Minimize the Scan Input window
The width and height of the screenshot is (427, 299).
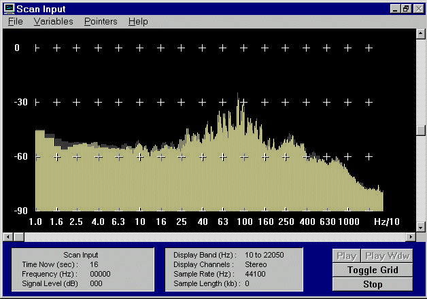(x=396, y=8)
